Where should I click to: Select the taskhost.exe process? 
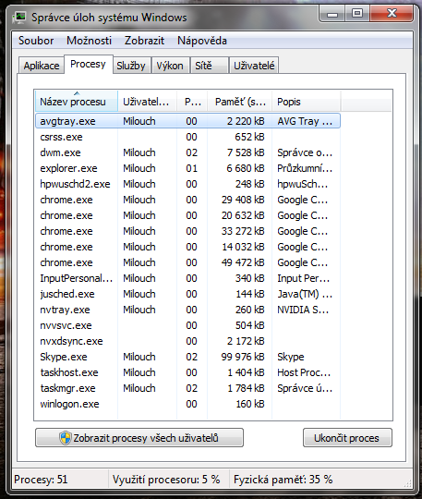(187, 372)
